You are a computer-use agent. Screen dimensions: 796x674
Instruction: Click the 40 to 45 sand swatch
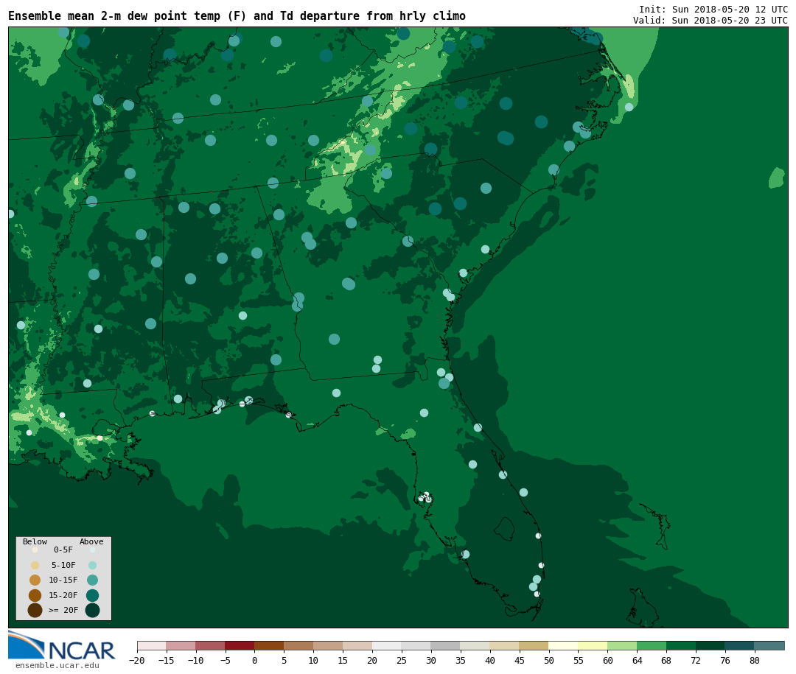505,645
